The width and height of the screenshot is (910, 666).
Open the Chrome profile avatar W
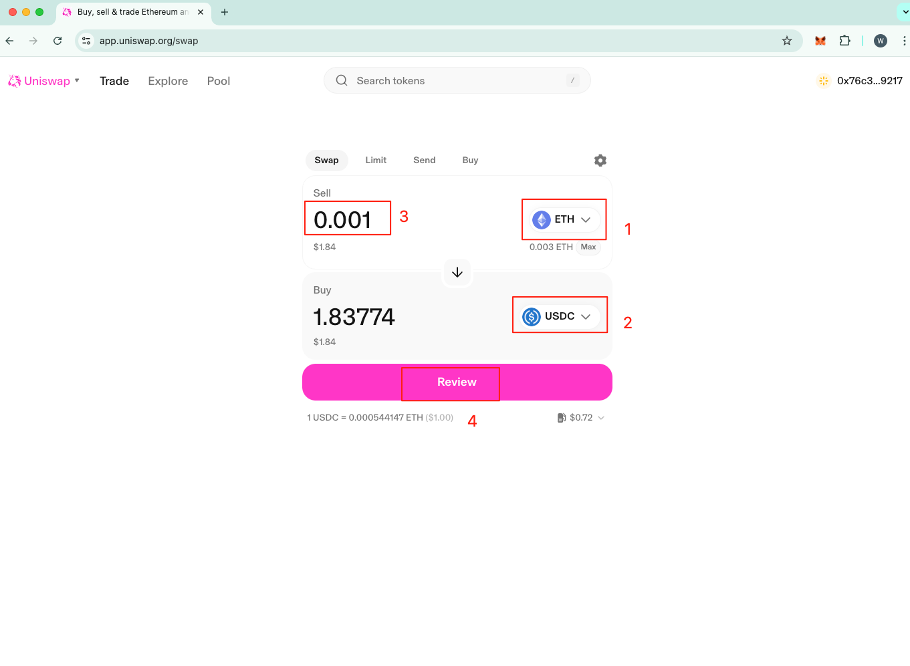[881, 41]
